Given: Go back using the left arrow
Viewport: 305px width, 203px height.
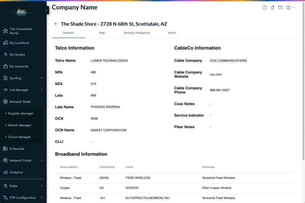Looking at the screenshot, I should click(x=56, y=24).
